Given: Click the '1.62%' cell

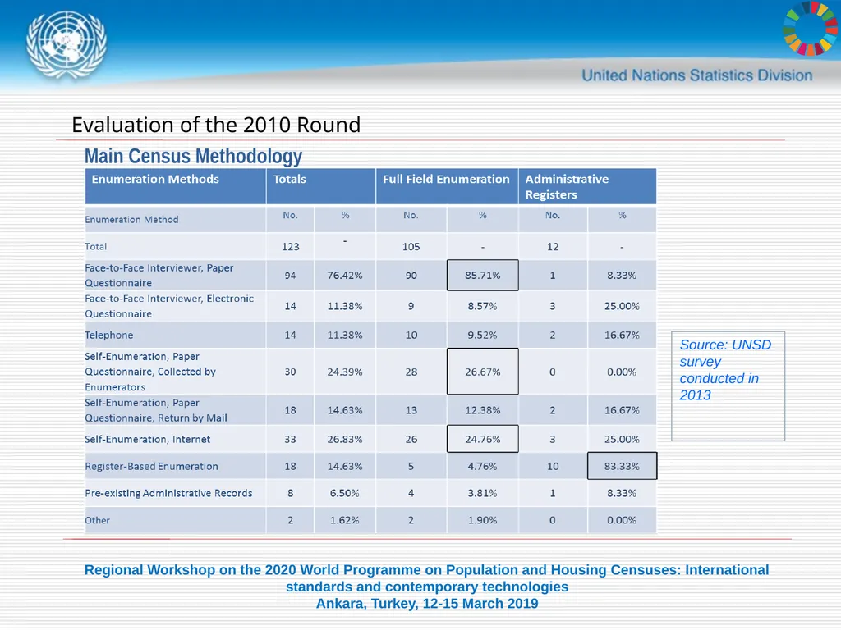Looking at the screenshot, I should [345, 520].
